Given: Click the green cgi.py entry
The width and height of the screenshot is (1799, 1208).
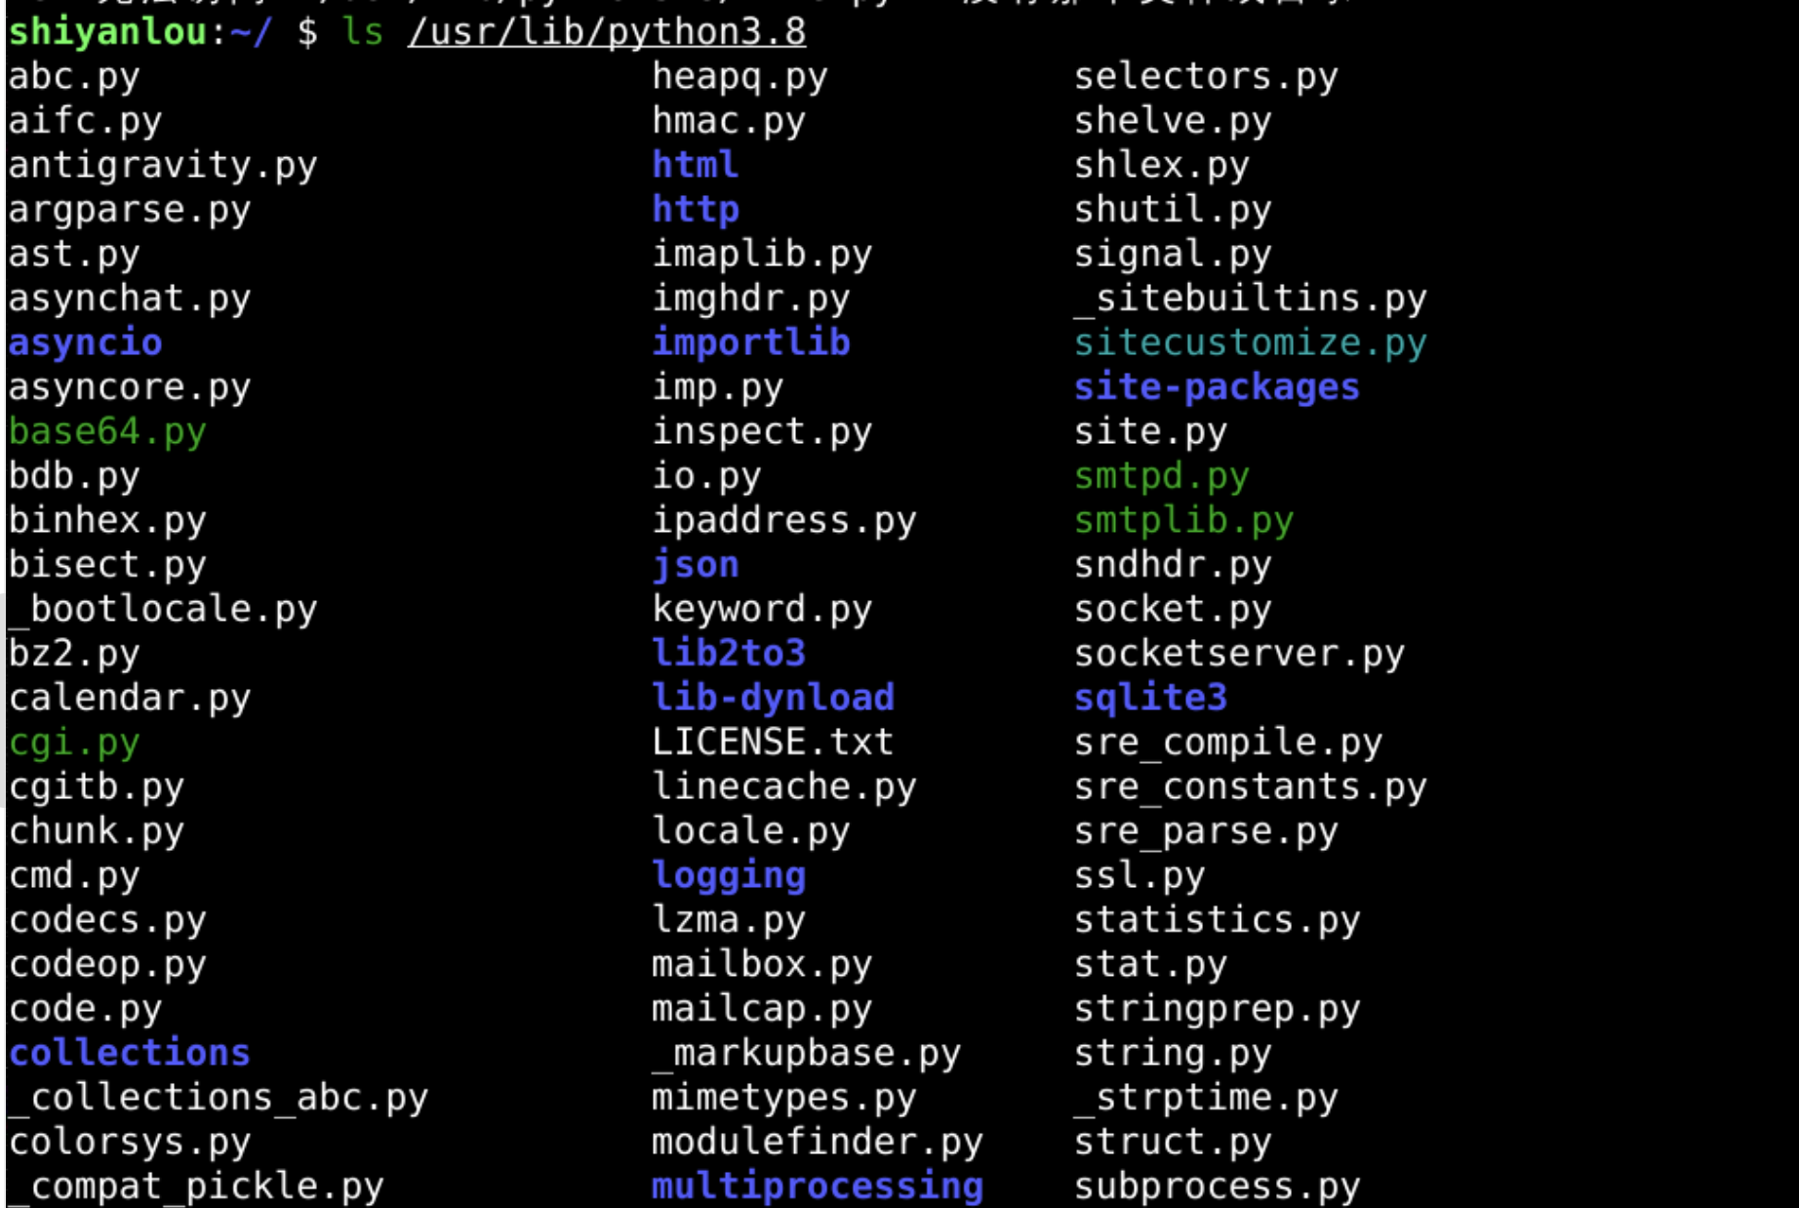Looking at the screenshot, I should click(74, 743).
